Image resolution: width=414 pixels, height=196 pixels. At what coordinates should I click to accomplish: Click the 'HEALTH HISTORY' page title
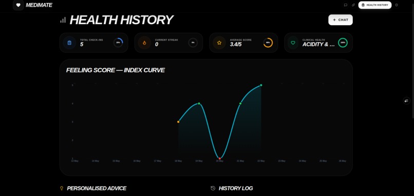click(121, 20)
